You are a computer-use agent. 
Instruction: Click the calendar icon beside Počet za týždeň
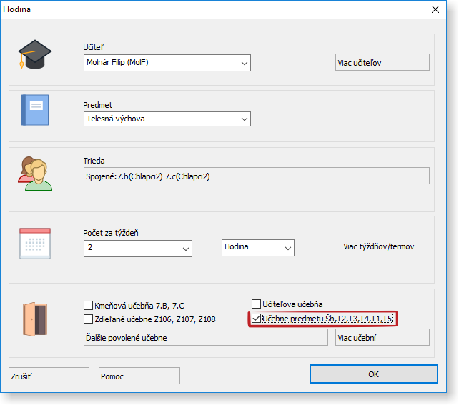coord(35,243)
